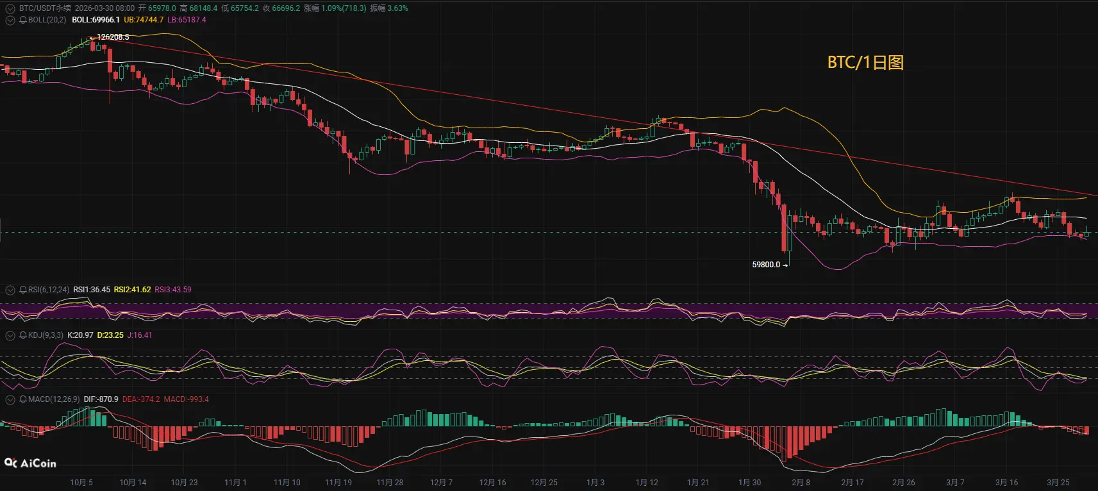Click the RSI1:36.45 value
Image resolution: width=1098 pixels, height=491 pixels.
coord(92,290)
